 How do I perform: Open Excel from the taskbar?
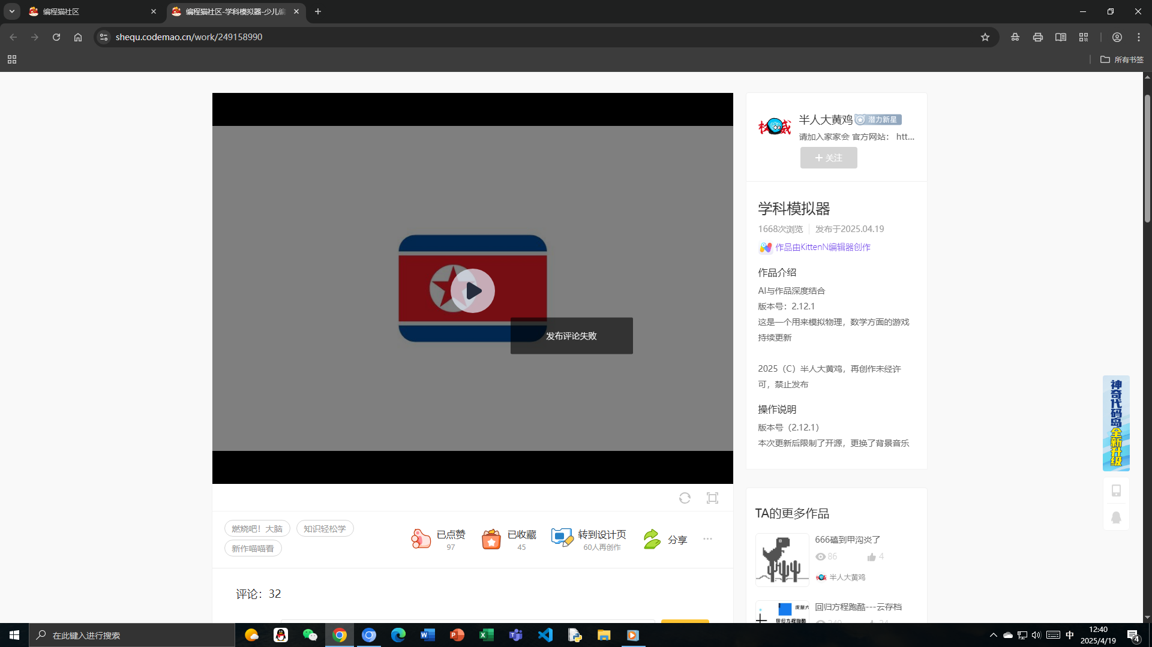click(487, 635)
